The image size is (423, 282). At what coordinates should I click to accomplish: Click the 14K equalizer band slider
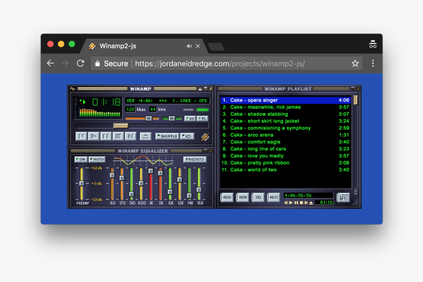coord(189,196)
